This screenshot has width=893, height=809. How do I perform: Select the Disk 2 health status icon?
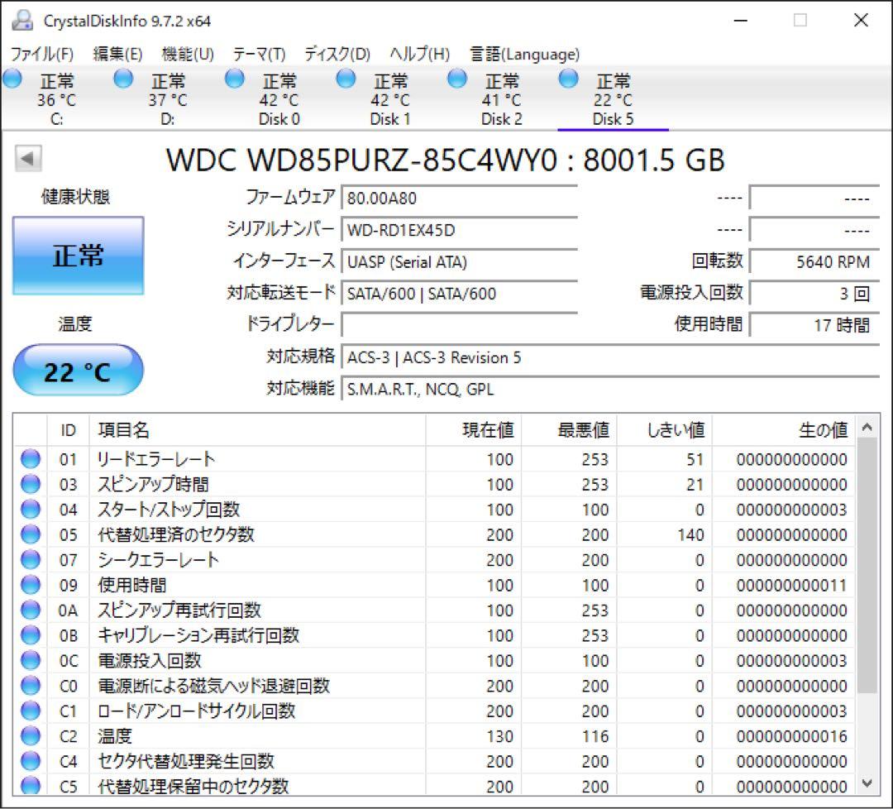point(456,79)
